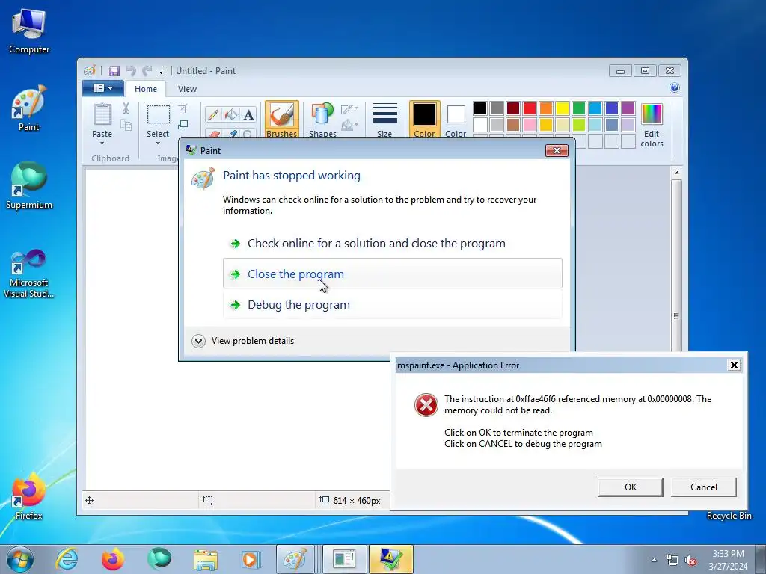Viewport: 766px width, 574px height.
Task: Choose Close the program option
Action: 393,274
